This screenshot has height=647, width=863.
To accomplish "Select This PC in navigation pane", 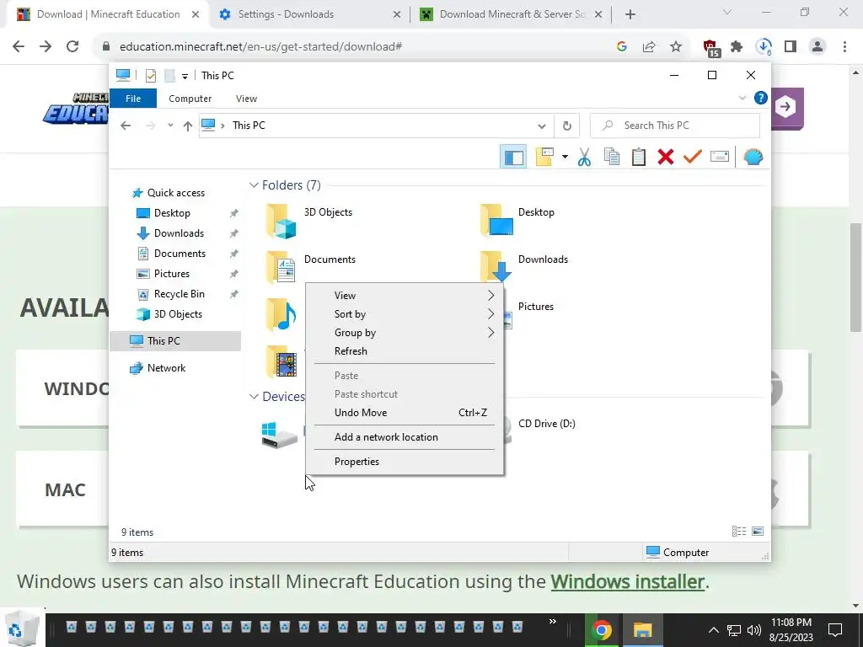I will pos(175,341).
